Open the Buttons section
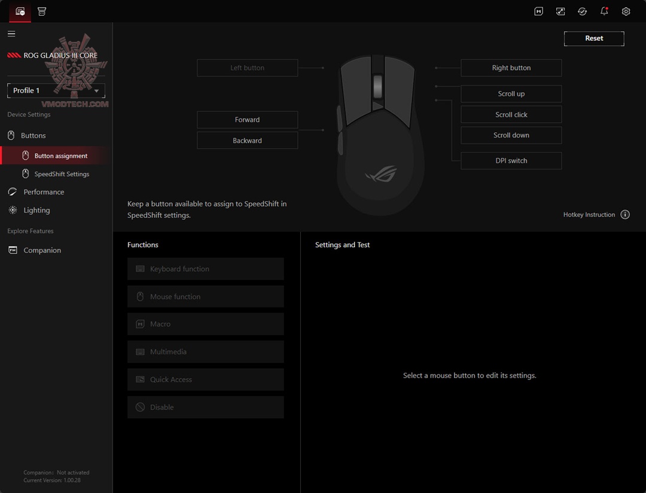 [x=33, y=135]
